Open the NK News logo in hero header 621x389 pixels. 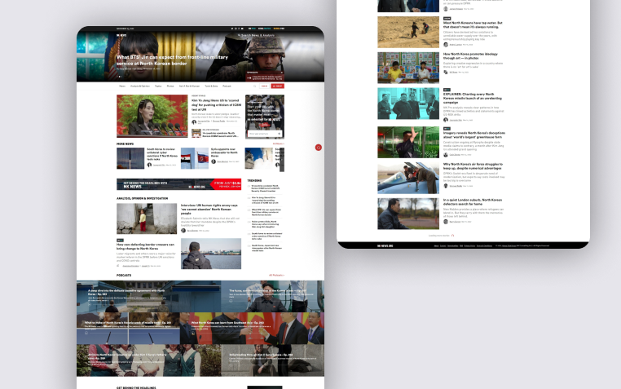[121, 35]
